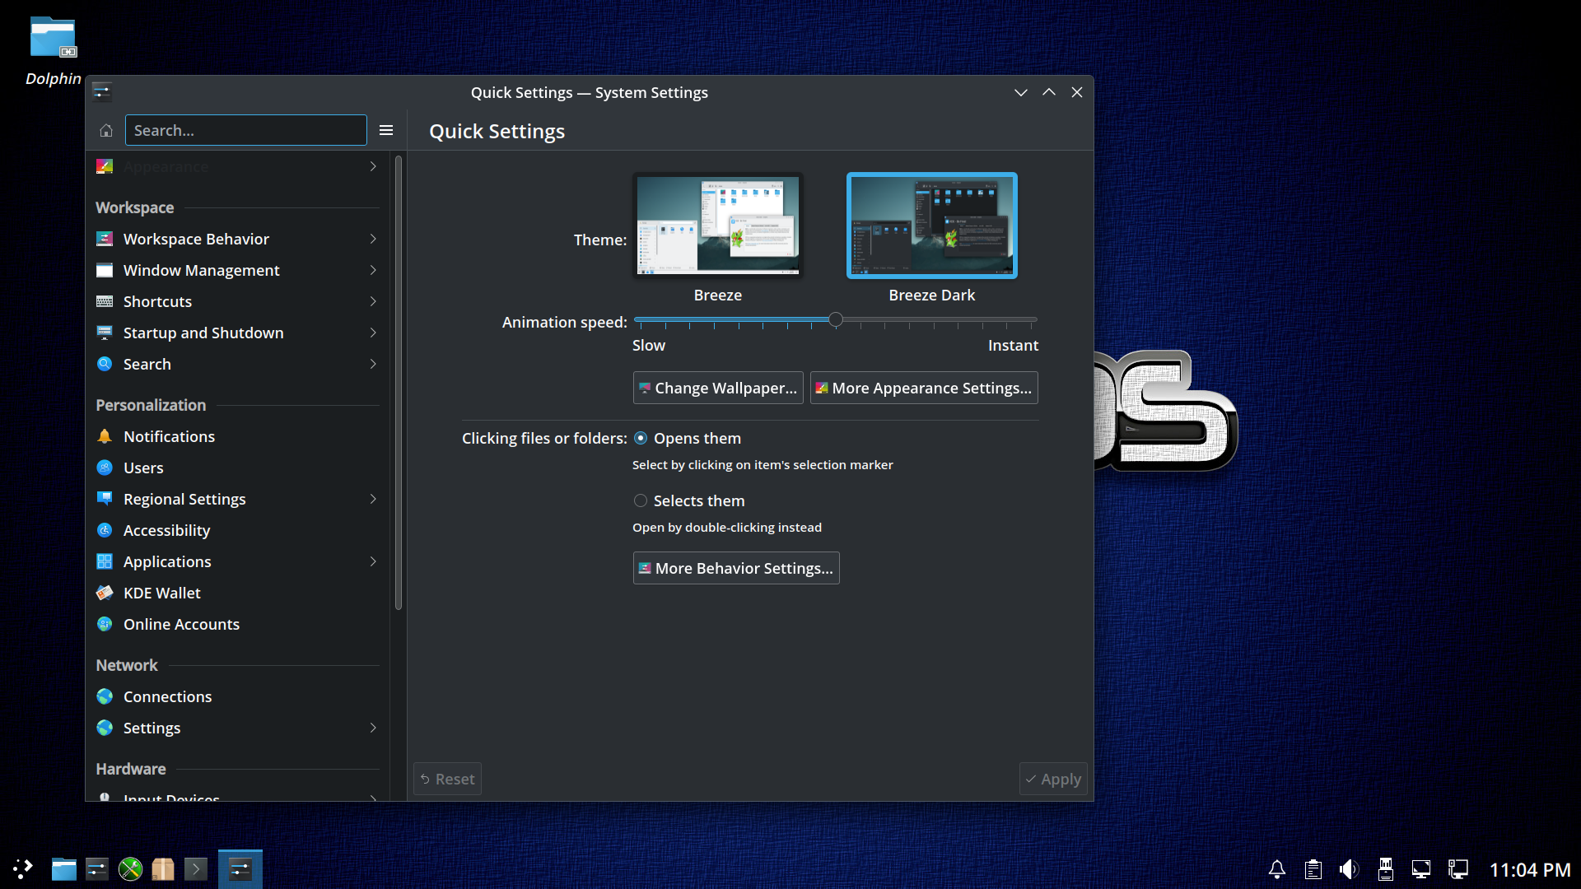
Task: Open the hamburger menu next to search
Action: tap(386, 130)
